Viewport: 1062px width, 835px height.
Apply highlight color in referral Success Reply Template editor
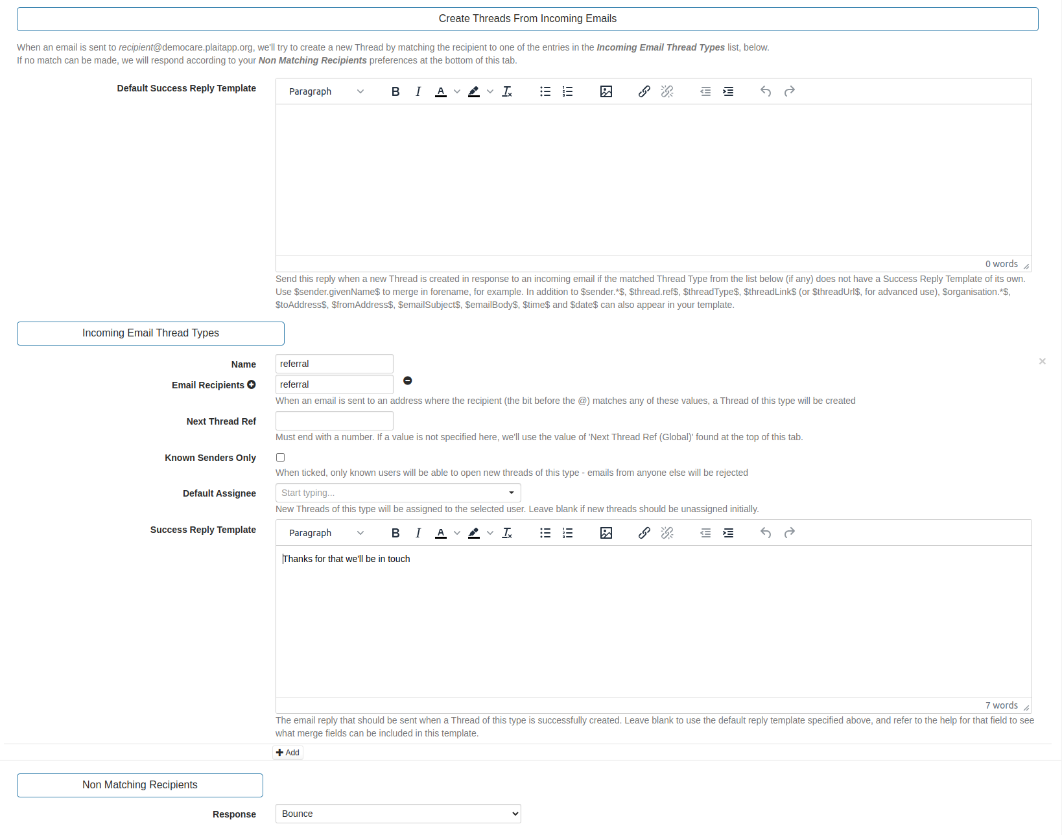pos(474,533)
